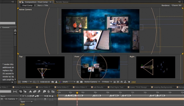Open the Active Camera 3D view dropdown
Viewport: 184px width, 106px height.
pyautogui.click(x=92, y=82)
